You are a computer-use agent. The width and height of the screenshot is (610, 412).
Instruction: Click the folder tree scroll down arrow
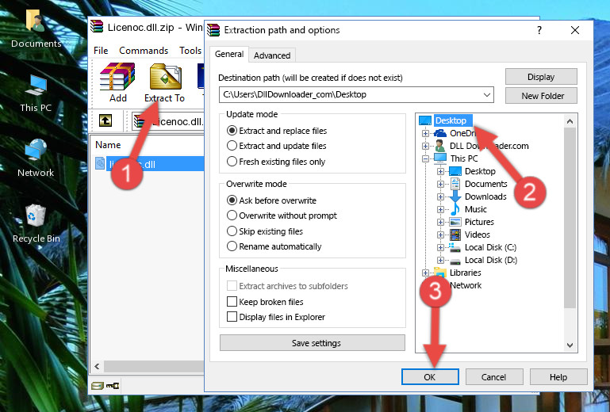pos(570,345)
